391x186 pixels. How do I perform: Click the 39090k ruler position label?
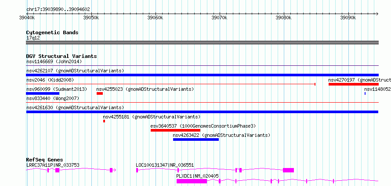coord(348,18)
